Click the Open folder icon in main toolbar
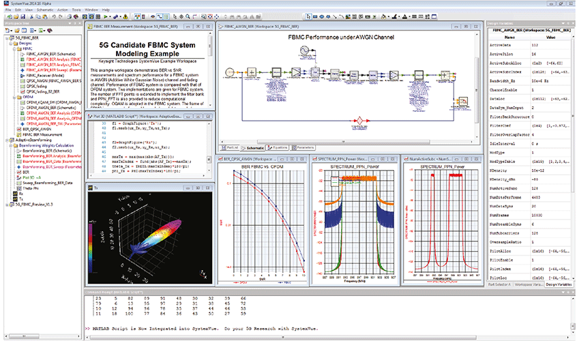Image resolution: width=577 pixels, height=341 pixels. [x=16, y=16]
